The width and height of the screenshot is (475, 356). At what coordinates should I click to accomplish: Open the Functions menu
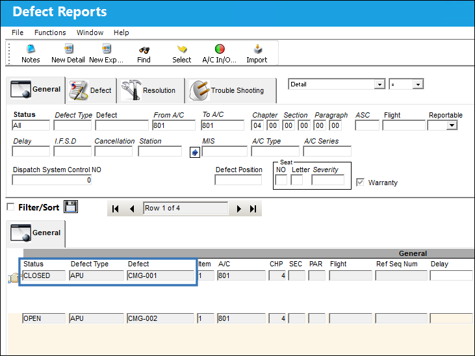point(50,32)
